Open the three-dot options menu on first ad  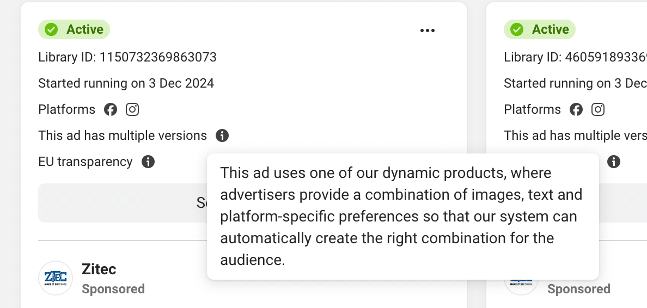pos(428,30)
